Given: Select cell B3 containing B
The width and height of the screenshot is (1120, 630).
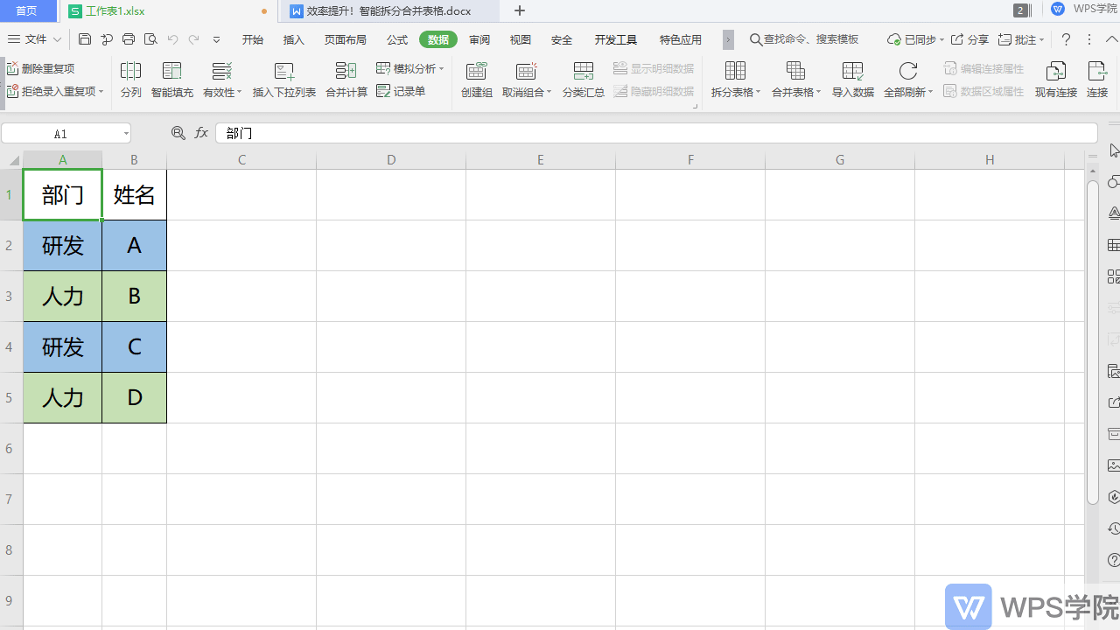Looking at the screenshot, I should click(x=134, y=297).
